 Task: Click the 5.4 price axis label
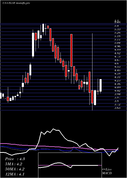[117, 26]
